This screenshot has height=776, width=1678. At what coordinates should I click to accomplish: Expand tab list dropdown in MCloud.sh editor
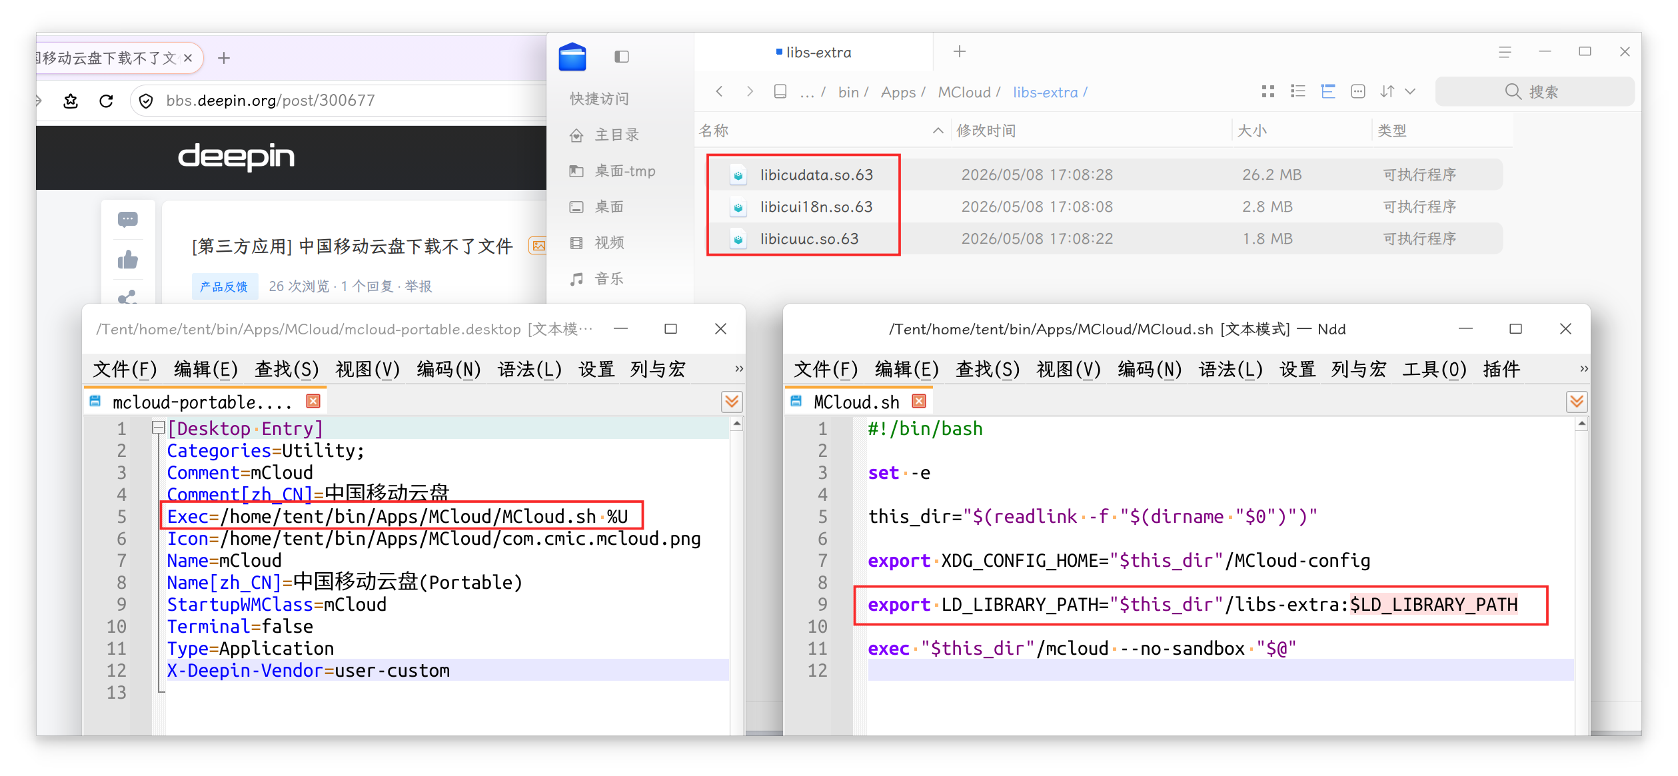(1576, 402)
